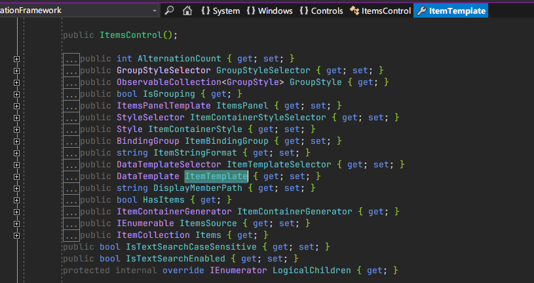534x283 pixels.
Task: Click the BindingGroup type name
Action: [x=148, y=141]
